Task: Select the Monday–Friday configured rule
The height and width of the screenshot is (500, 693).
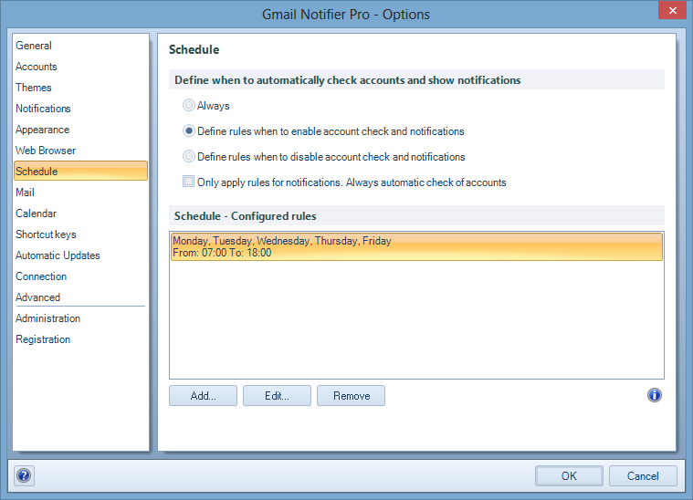Action: [415, 246]
